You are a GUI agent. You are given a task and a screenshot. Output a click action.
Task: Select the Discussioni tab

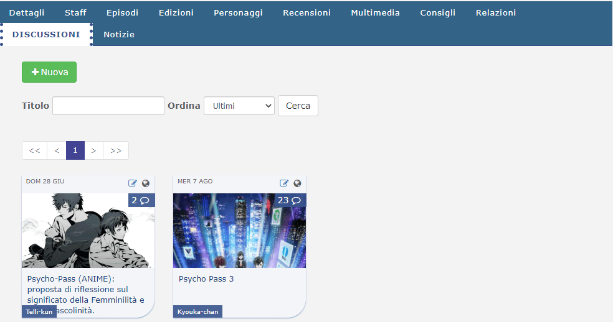[x=46, y=34]
